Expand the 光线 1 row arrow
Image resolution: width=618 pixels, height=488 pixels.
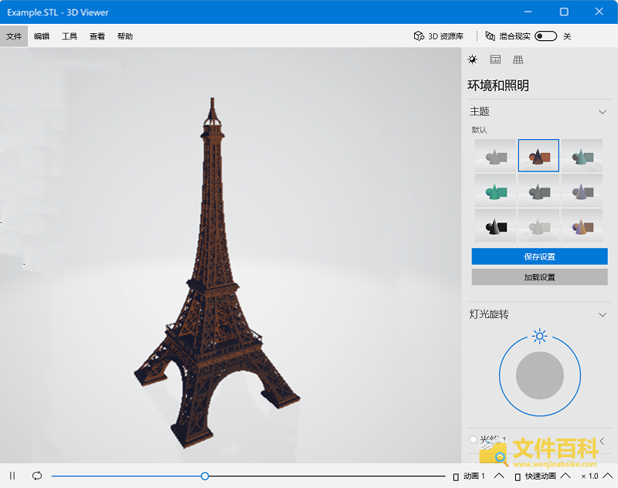coord(603,441)
